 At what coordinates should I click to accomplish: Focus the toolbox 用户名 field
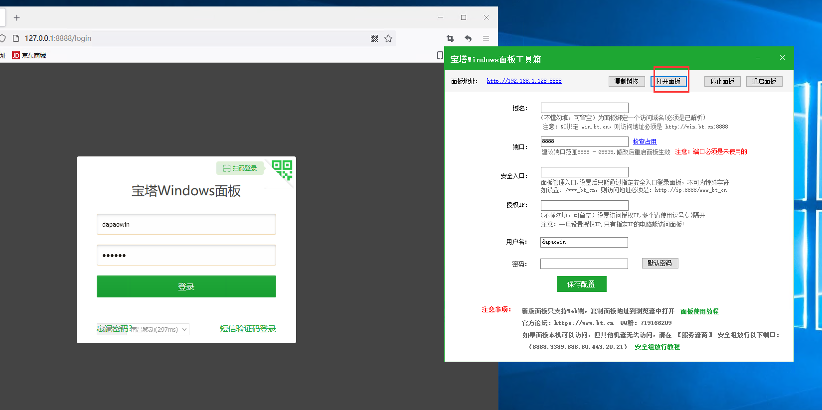tap(584, 242)
